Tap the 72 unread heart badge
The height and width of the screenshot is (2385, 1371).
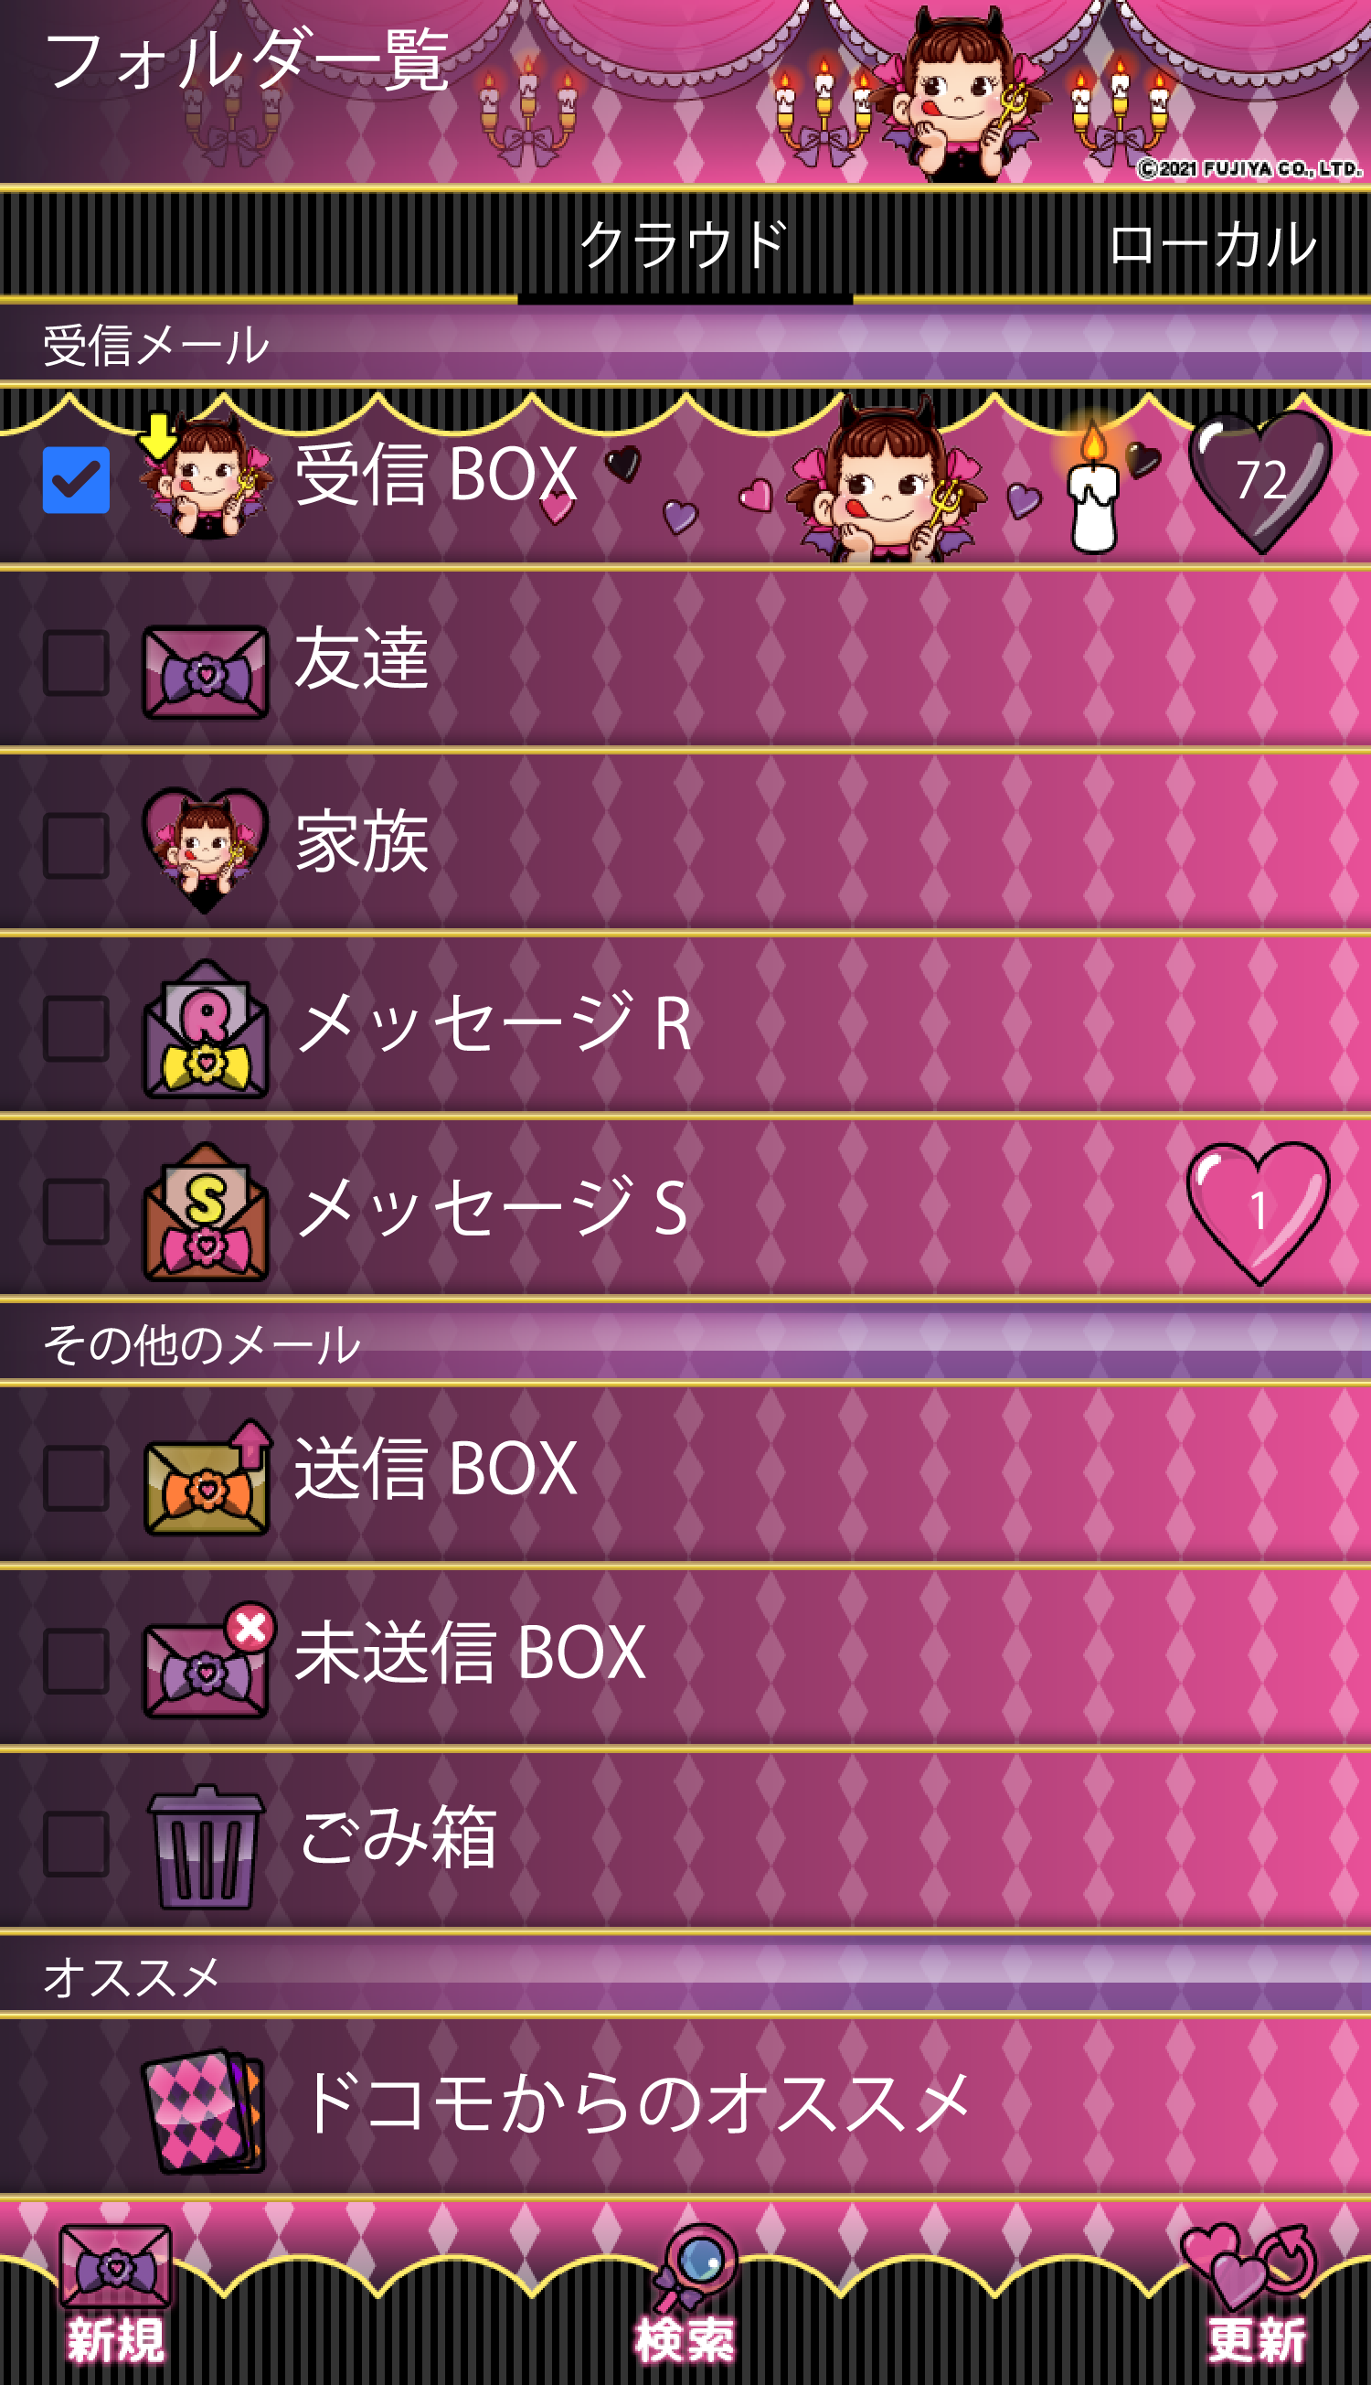1260,480
